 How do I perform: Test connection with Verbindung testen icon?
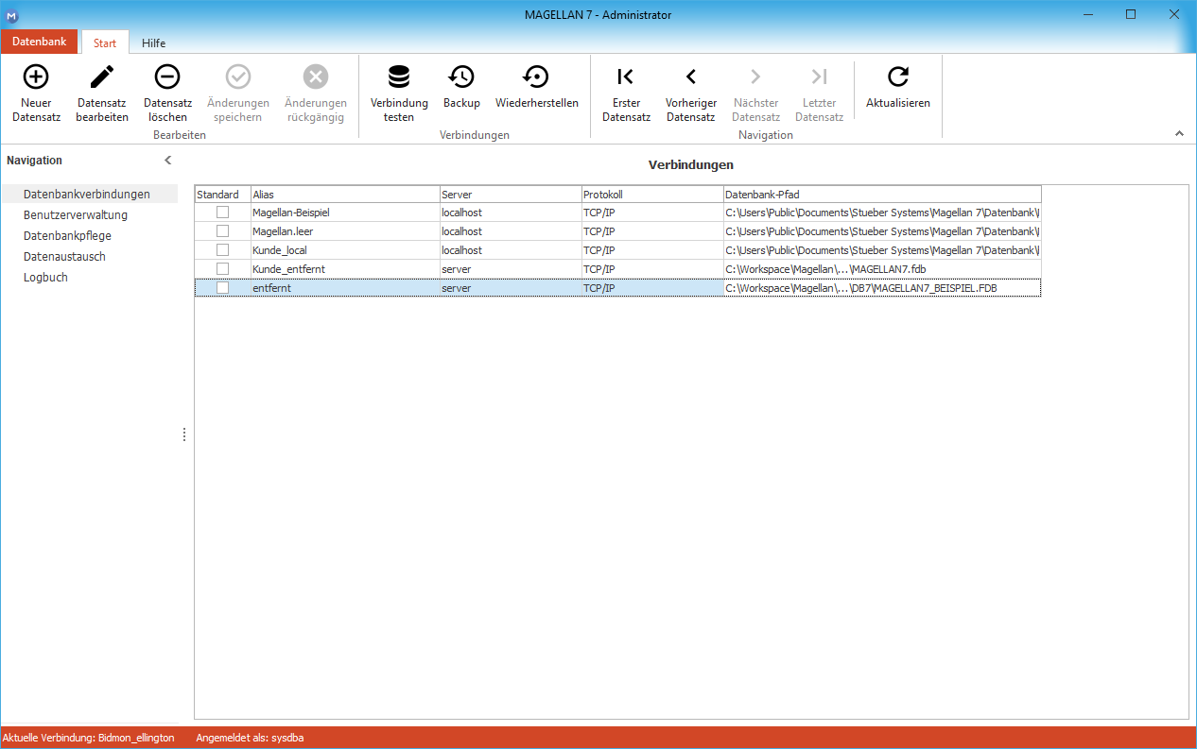tap(399, 77)
